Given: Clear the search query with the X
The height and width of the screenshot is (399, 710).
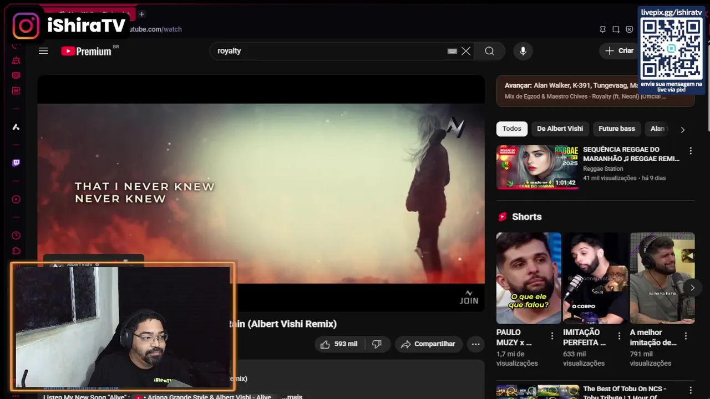Looking at the screenshot, I should pos(466,51).
